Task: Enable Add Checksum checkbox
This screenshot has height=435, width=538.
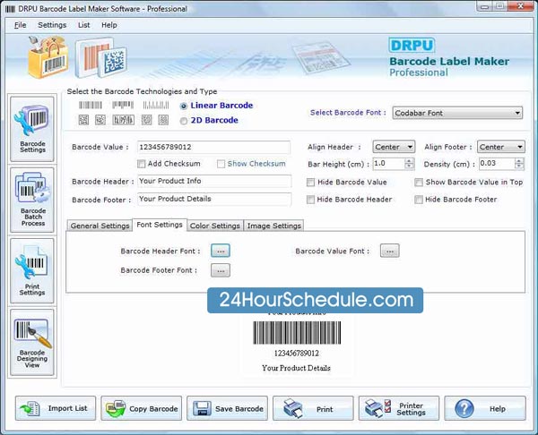Action: click(x=141, y=164)
